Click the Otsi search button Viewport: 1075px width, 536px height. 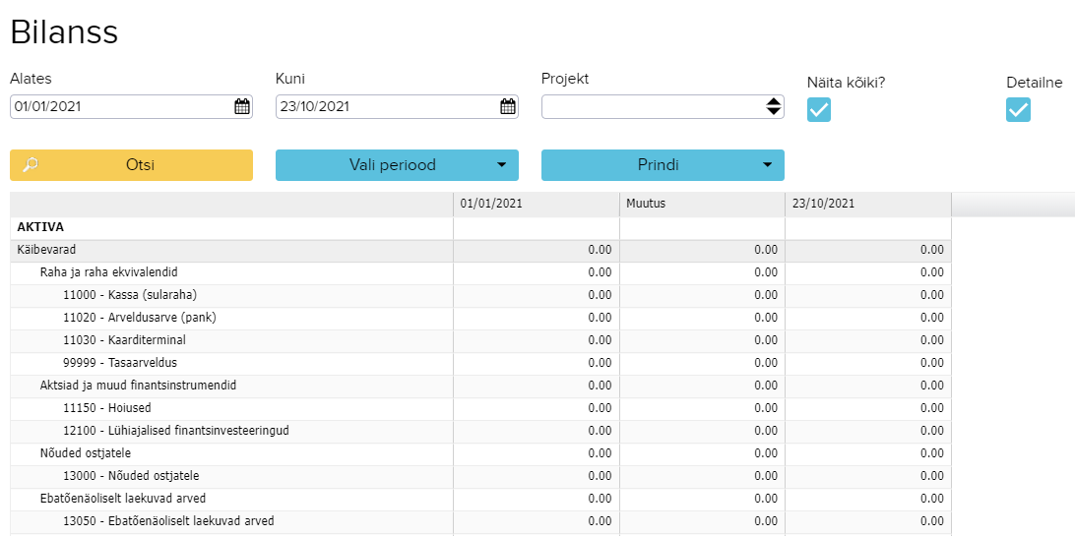click(131, 165)
